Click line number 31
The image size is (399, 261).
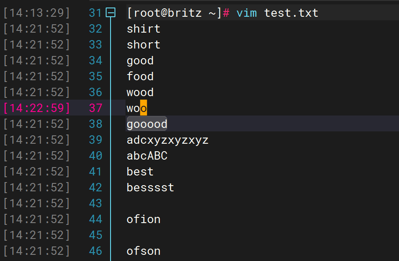[x=96, y=13]
